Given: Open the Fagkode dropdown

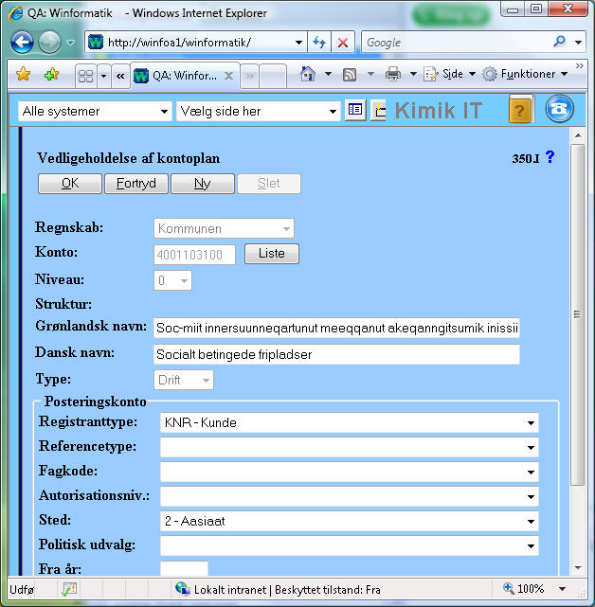Looking at the screenshot, I should [x=349, y=472].
